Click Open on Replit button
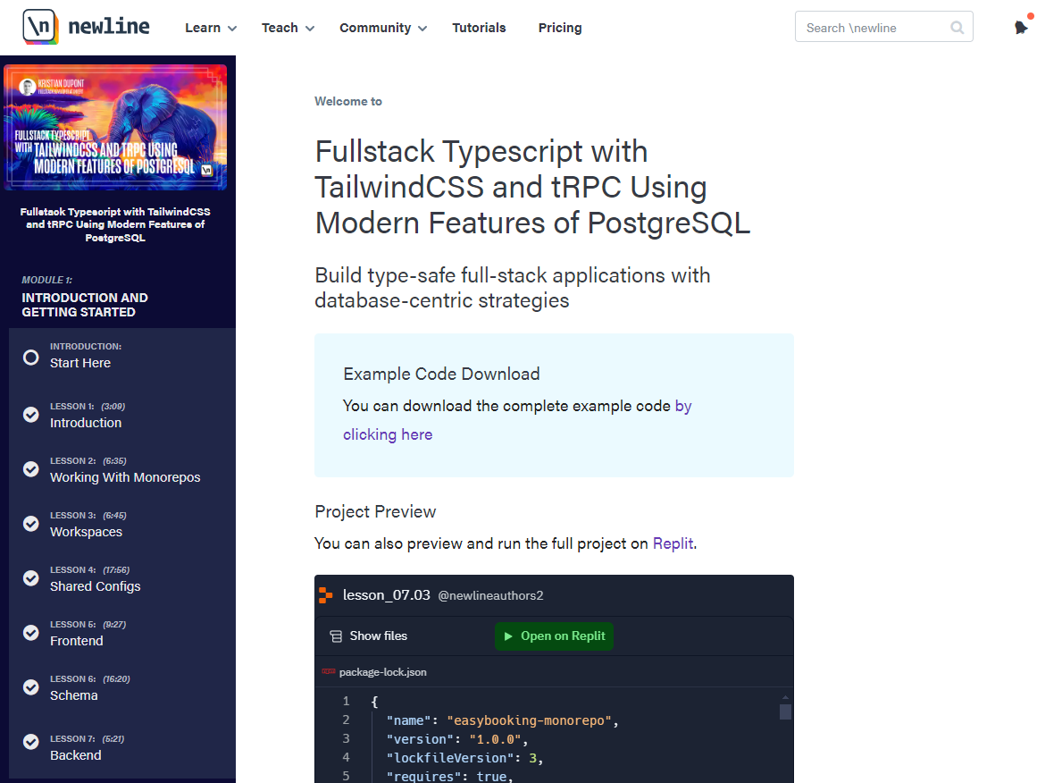This screenshot has width=1062, height=783. pyautogui.click(x=554, y=636)
